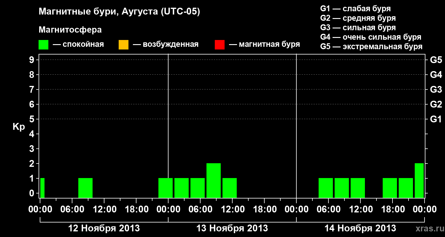Click the '12 Ноября 2013' date label
445x237 pixels.
point(104,228)
